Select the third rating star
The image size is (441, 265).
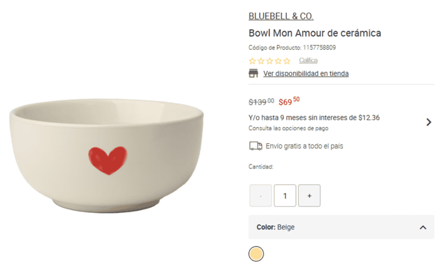[270, 61]
